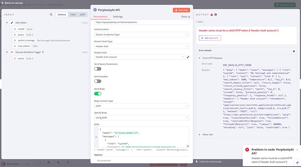
Task: Click the output info icon
Action: 216,14
